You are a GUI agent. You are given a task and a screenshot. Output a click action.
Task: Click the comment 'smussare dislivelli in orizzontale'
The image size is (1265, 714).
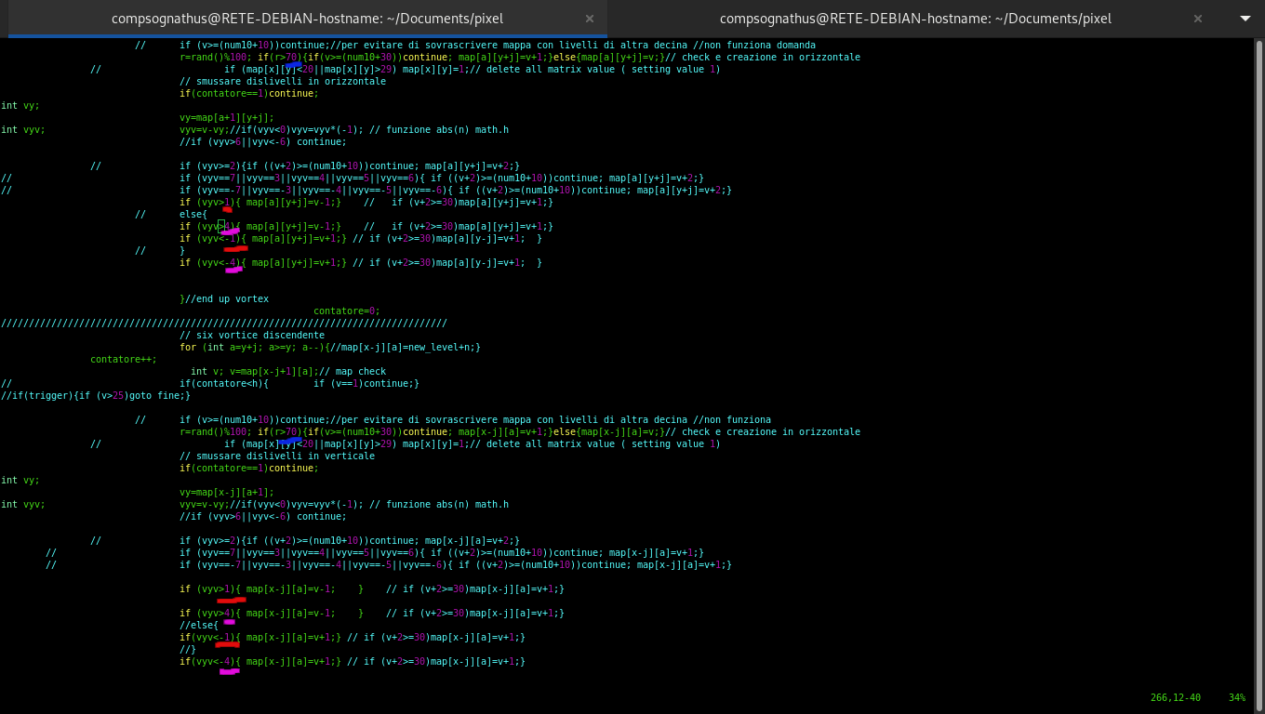(283, 81)
